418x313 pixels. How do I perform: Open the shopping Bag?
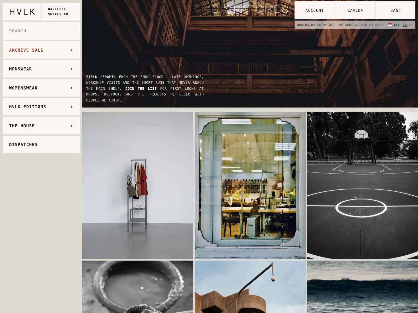(x=395, y=10)
